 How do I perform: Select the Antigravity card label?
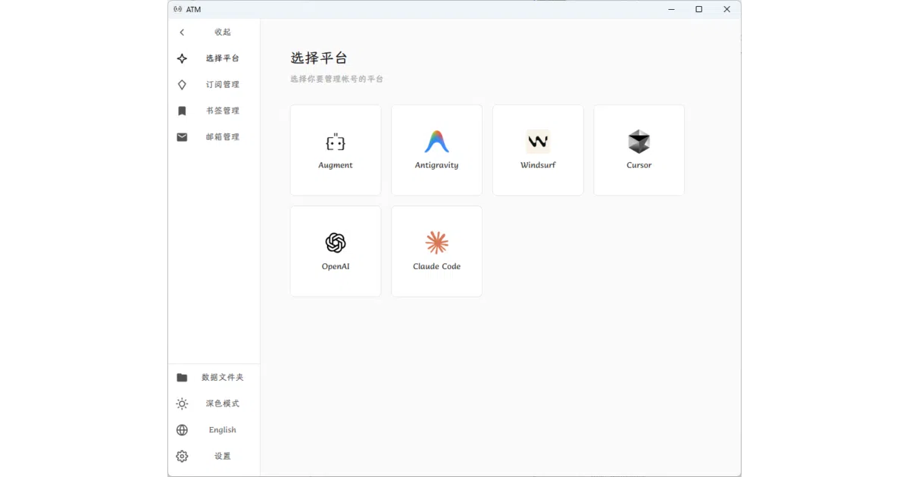pyautogui.click(x=437, y=165)
